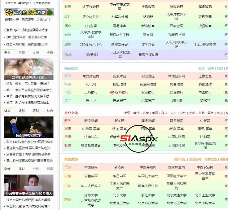Switch to the 男频 tab
228x210 pixels.
(22, 53)
